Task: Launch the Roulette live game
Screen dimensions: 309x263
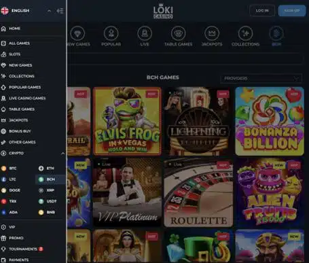Action: (198, 192)
